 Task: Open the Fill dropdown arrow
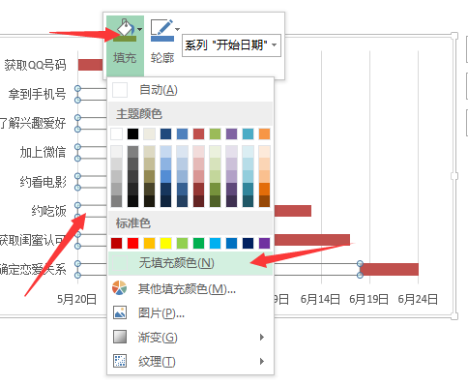point(139,29)
